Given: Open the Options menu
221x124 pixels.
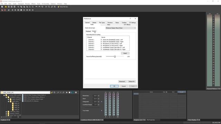Looking at the screenshot, I should point(53,4).
